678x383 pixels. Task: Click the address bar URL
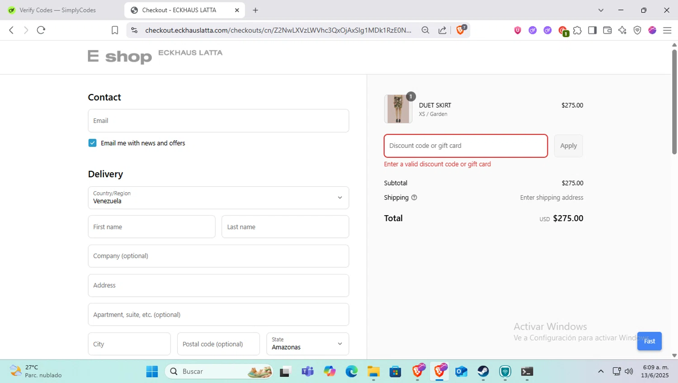pos(278,30)
